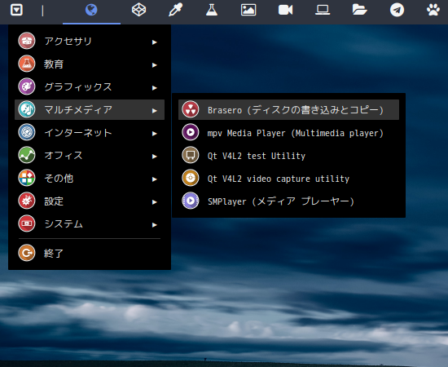Open the globe web browser launcher
The width and height of the screenshot is (448, 367).
pyautogui.click(x=91, y=10)
